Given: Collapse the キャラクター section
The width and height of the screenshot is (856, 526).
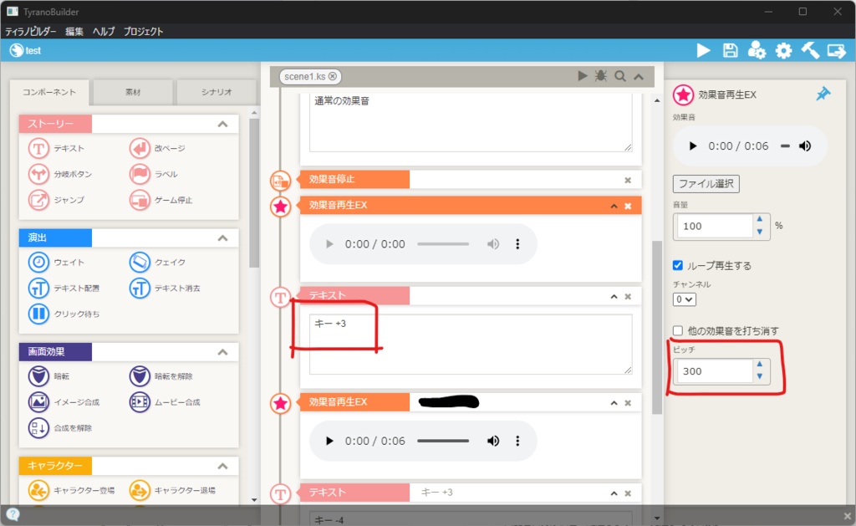Looking at the screenshot, I should pyautogui.click(x=222, y=466).
